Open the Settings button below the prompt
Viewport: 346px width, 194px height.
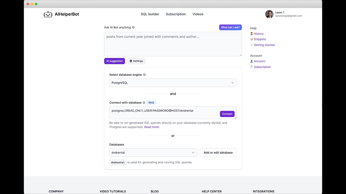pyautogui.click(x=136, y=61)
